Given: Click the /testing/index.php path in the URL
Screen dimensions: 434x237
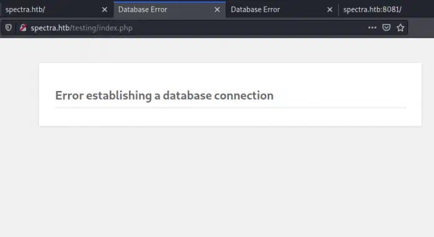Looking at the screenshot, I should 101,28.
